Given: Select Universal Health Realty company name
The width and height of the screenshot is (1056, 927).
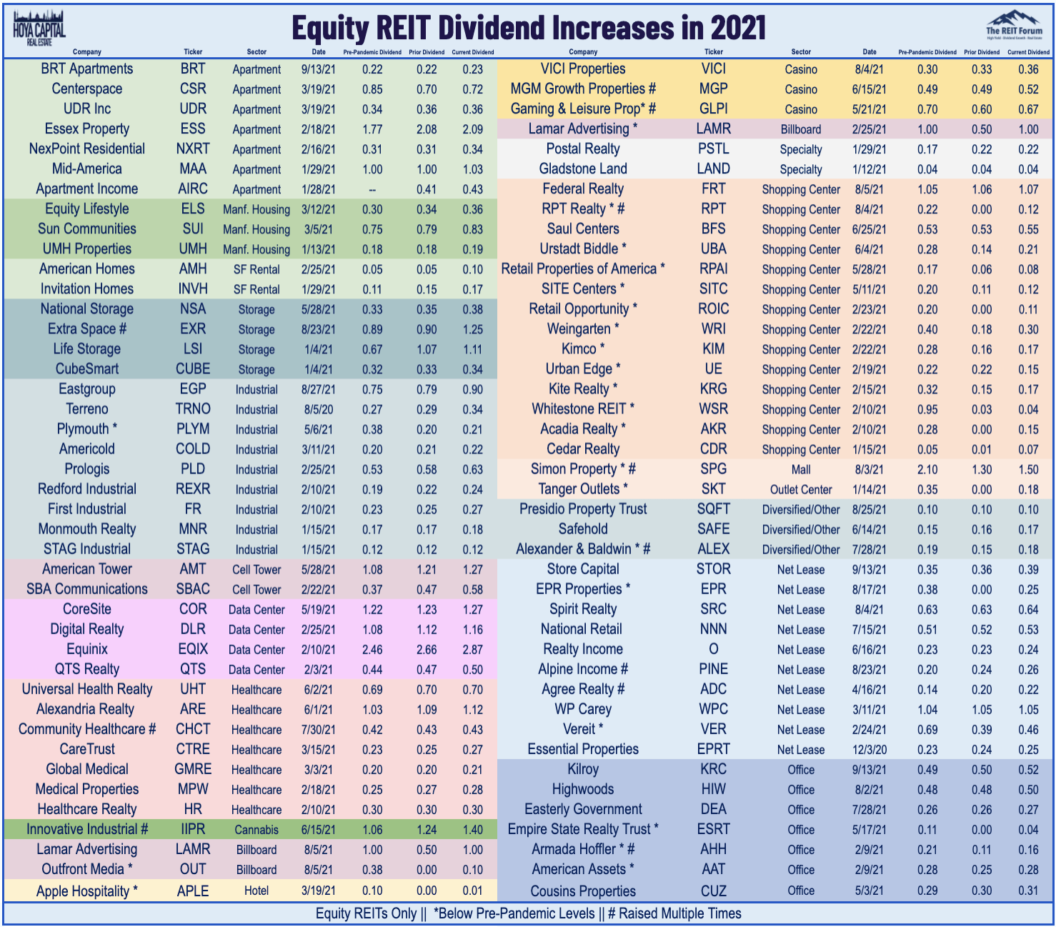Looking at the screenshot, I should point(87,688).
